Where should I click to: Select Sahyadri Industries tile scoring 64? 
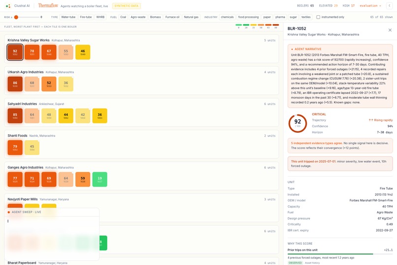pos(32,116)
